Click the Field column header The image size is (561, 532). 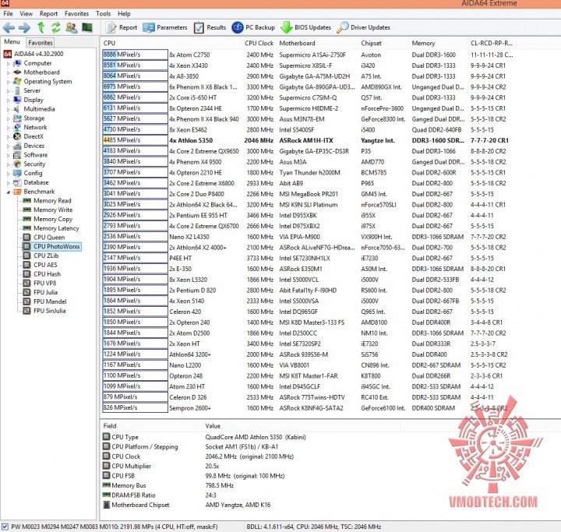pyautogui.click(x=151, y=426)
